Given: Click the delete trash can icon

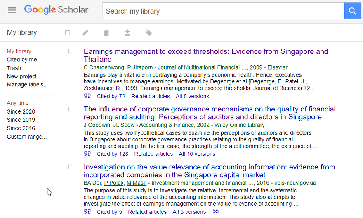Looking at the screenshot, I should tap(106, 33).
